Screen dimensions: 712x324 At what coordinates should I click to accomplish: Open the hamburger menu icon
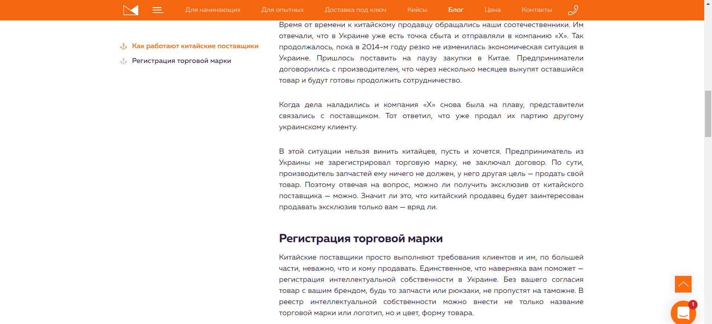click(158, 10)
